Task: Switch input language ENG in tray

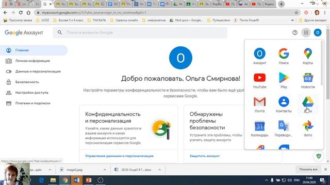Action: click(x=297, y=180)
